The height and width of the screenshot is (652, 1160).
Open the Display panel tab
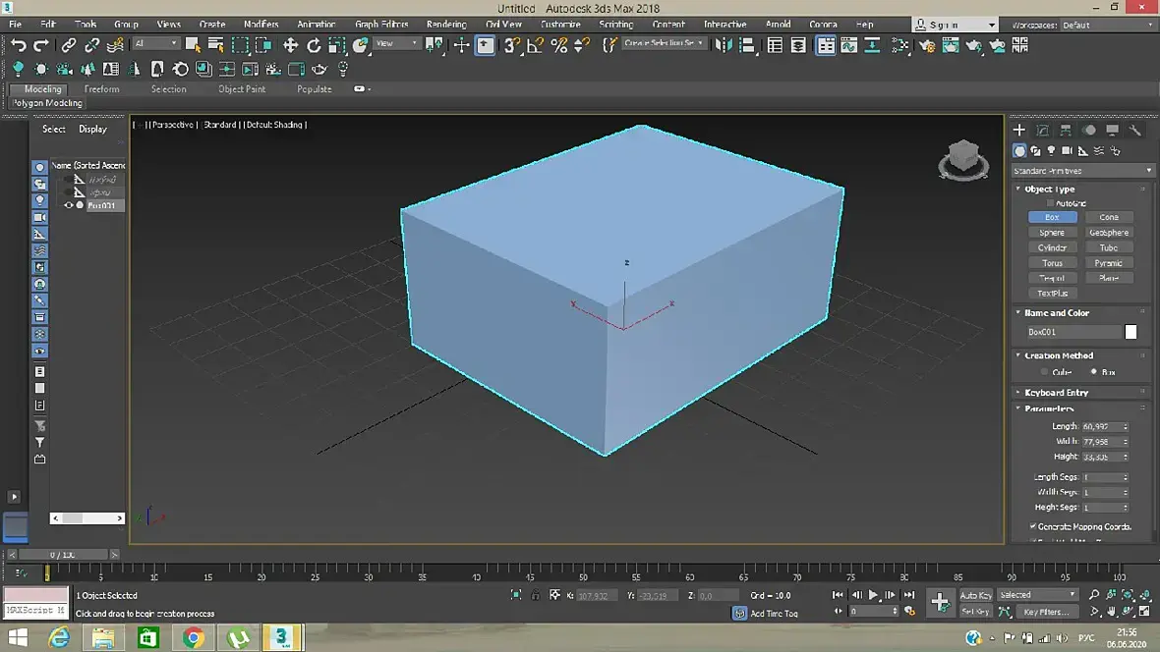[1112, 130]
